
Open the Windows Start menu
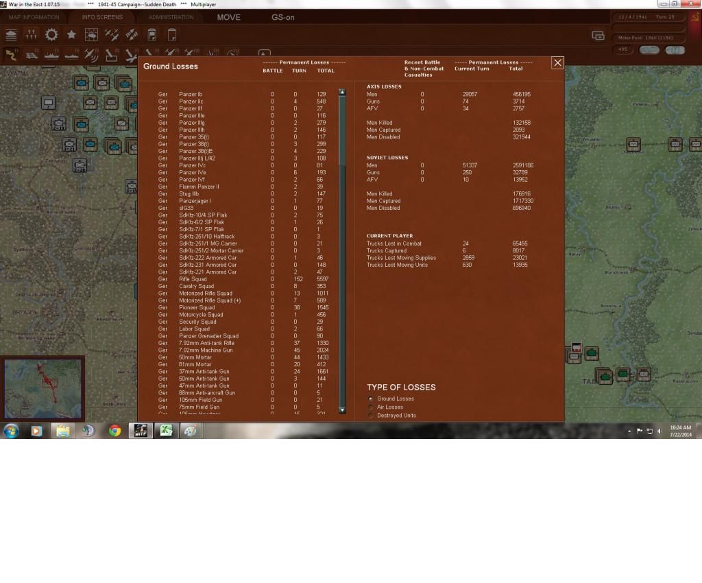pyautogui.click(x=11, y=431)
